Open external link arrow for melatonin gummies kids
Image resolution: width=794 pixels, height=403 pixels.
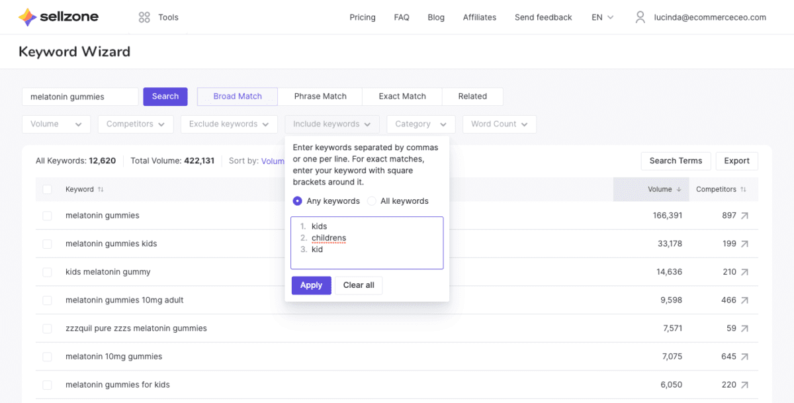point(745,244)
